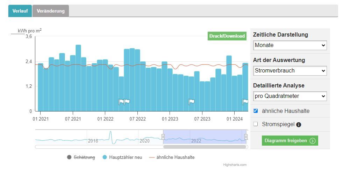Viewport: 343px width, 185px height.
Task: Click the 01 2021 axis label
Action: [41, 119]
